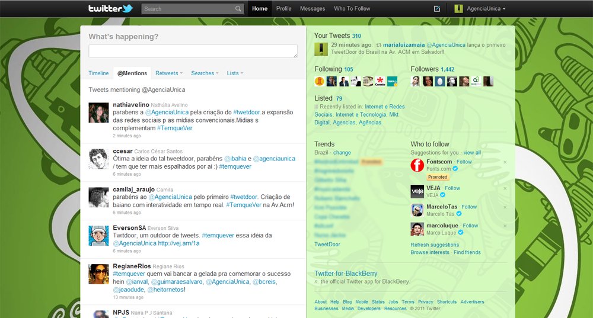Click the @guimaraesalvaro mention in RegianeRios's tweet
The image size is (593, 318).
point(177,282)
